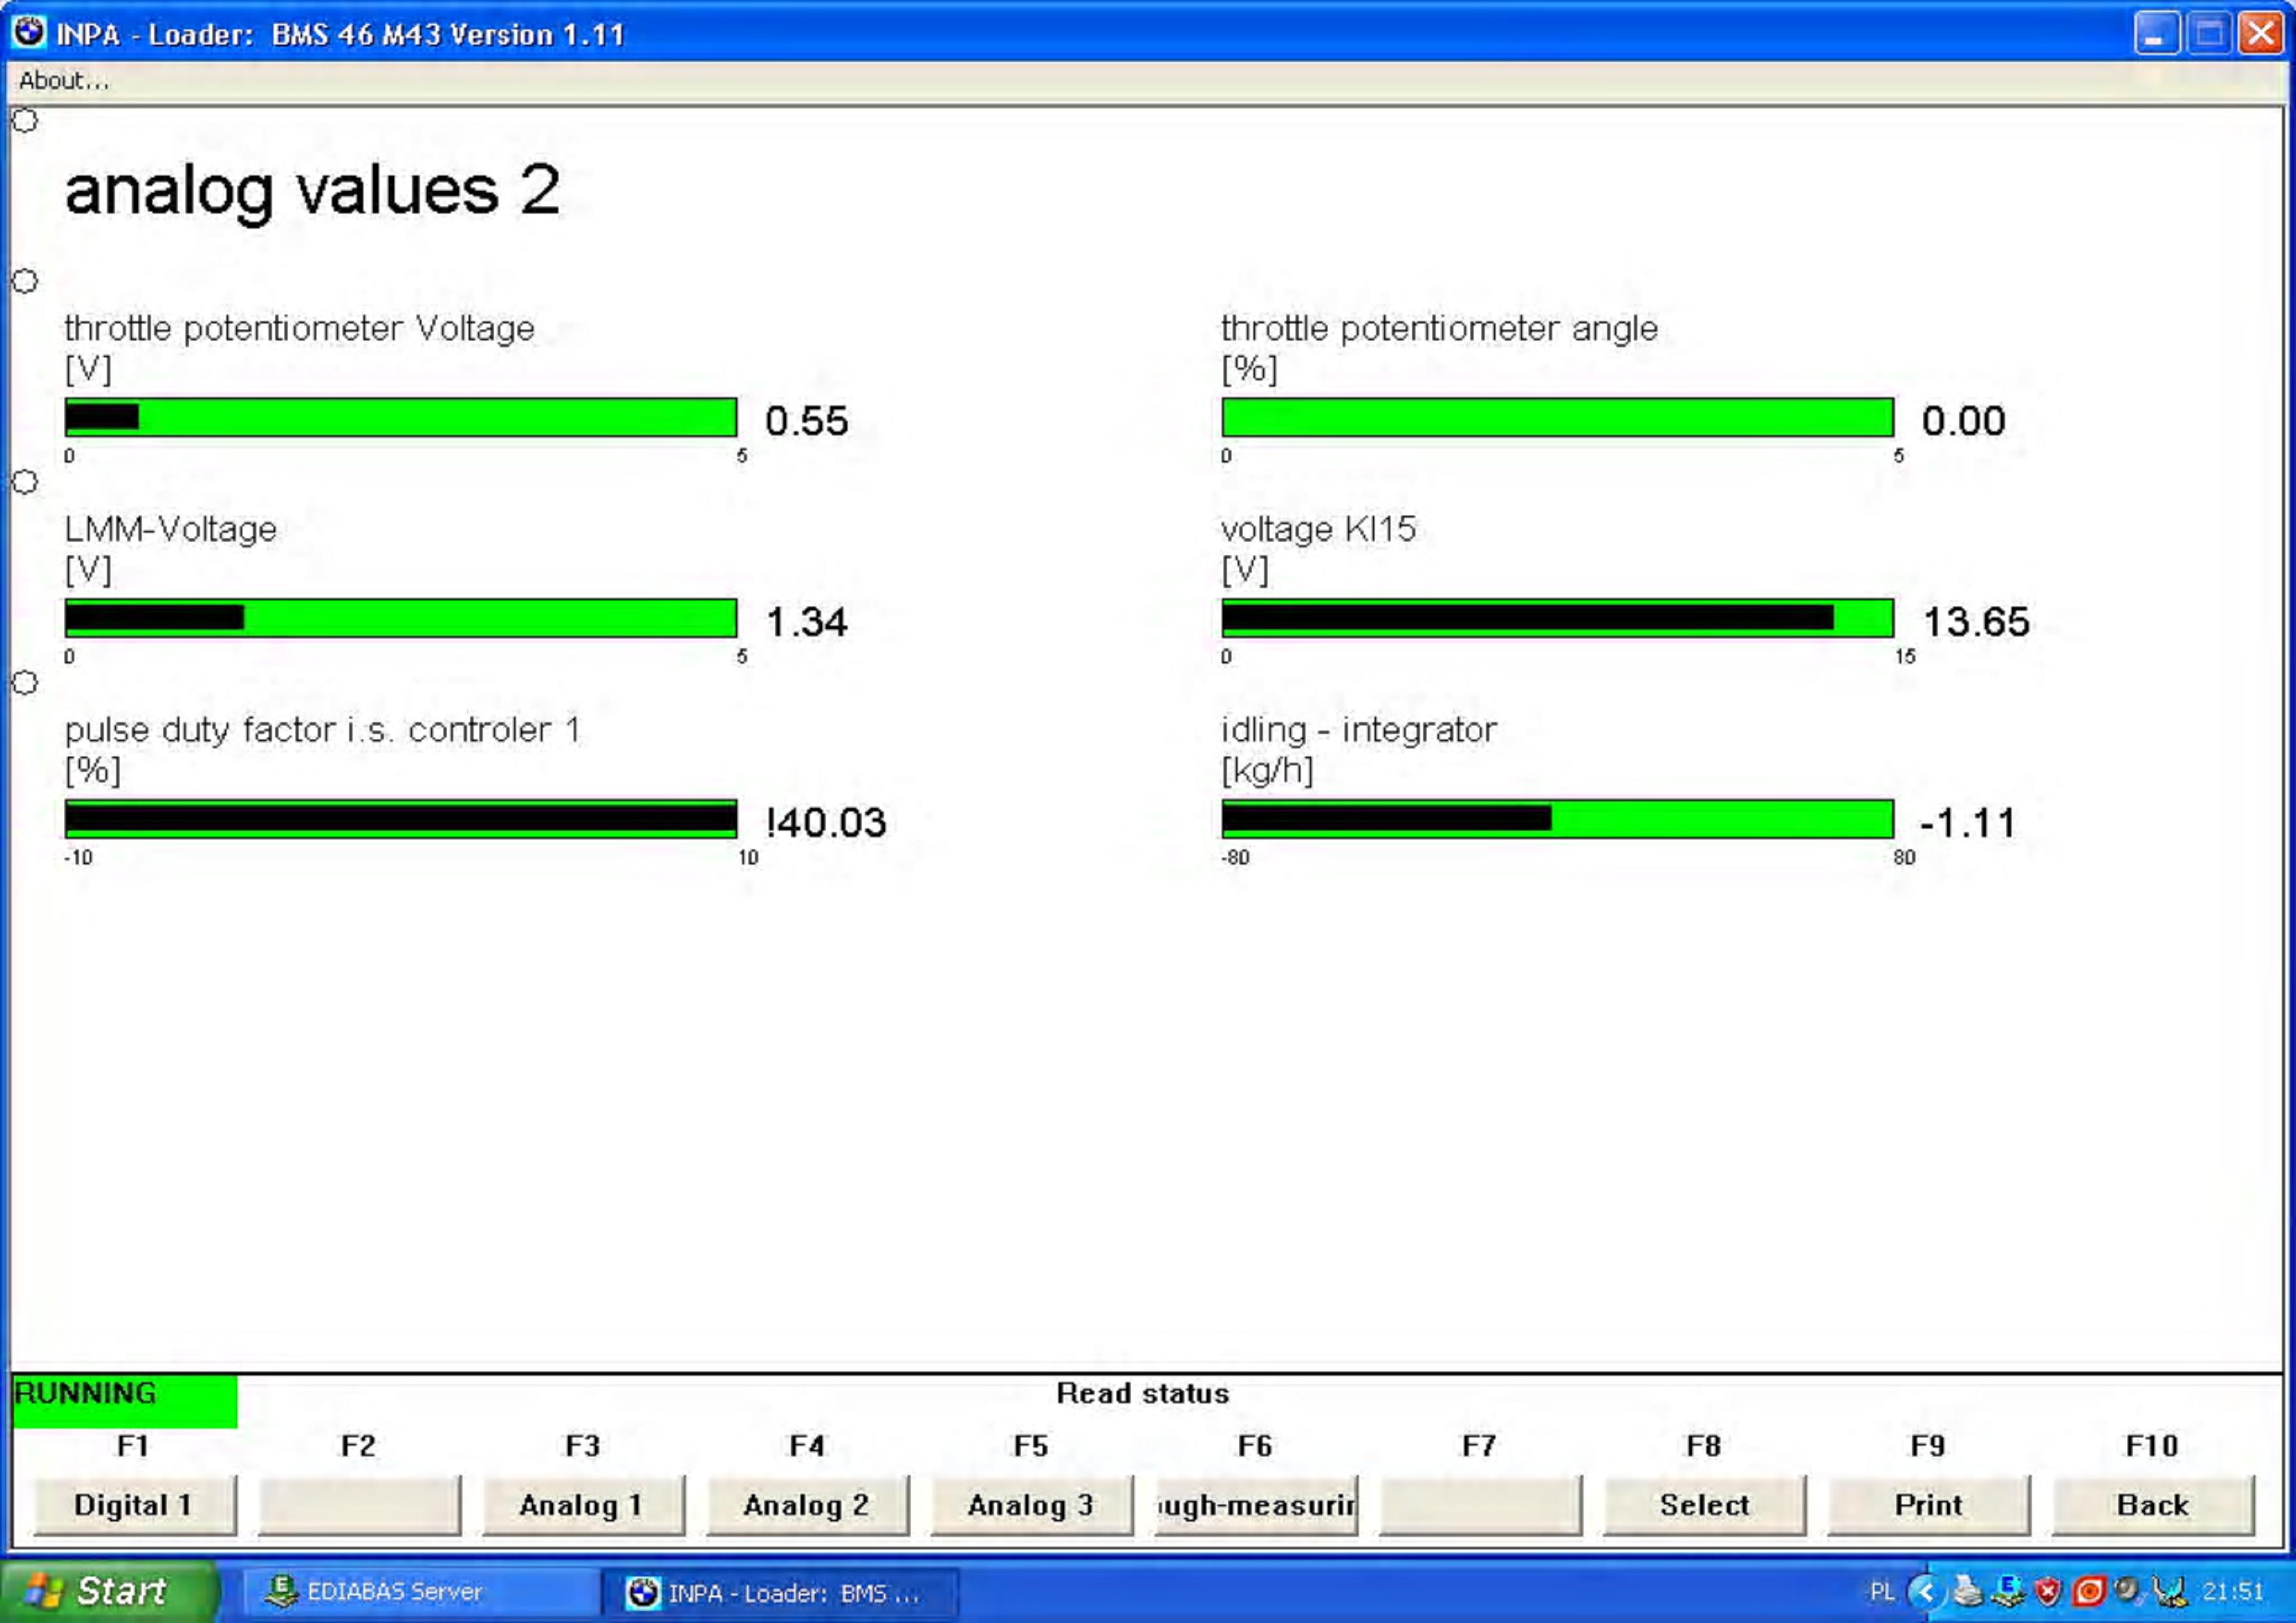Open the About menu

(x=64, y=81)
